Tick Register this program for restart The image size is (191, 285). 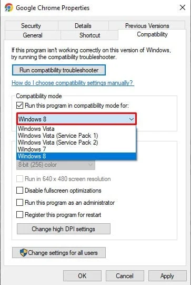[x=20, y=215]
